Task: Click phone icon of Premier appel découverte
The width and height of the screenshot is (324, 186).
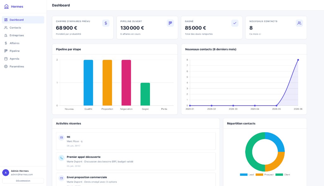Action: click(x=61, y=158)
